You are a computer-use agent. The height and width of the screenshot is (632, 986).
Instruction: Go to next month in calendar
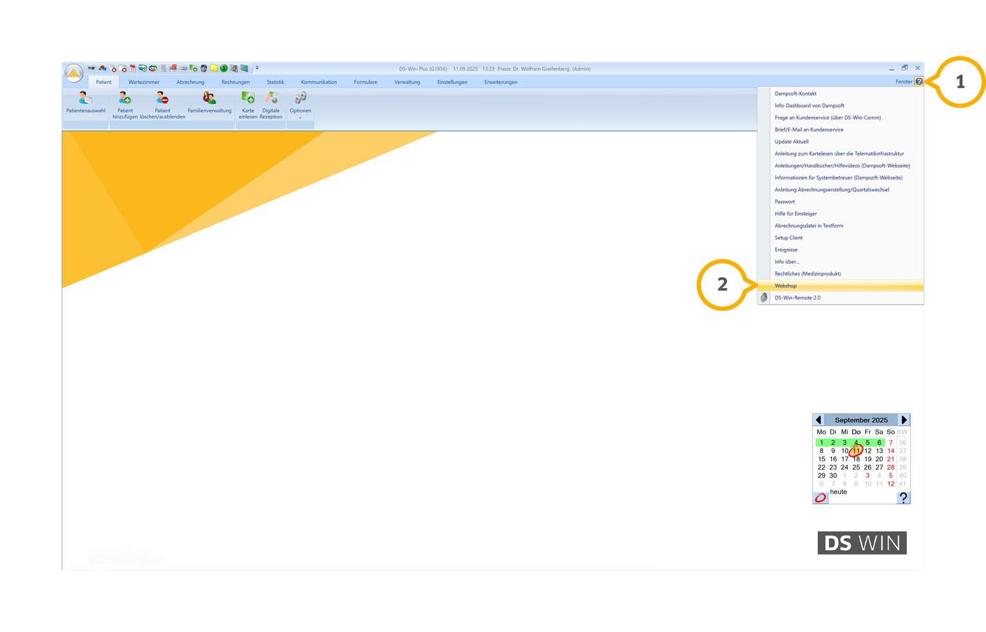point(904,420)
